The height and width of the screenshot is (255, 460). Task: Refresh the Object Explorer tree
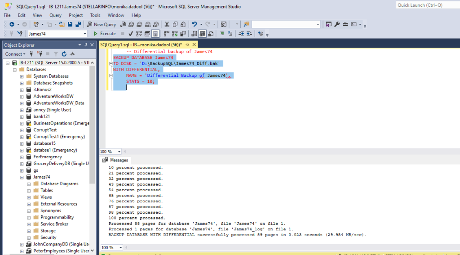(x=64, y=54)
